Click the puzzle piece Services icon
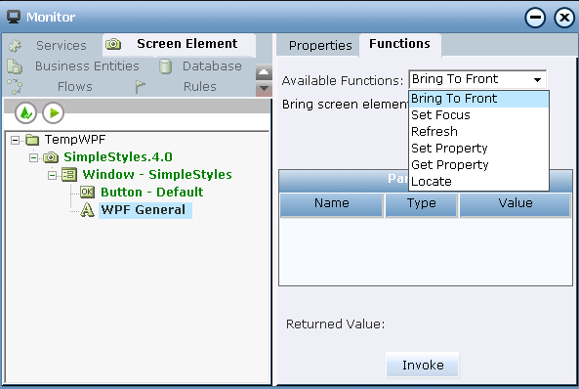This screenshot has height=389, width=579. tap(16, 46)
